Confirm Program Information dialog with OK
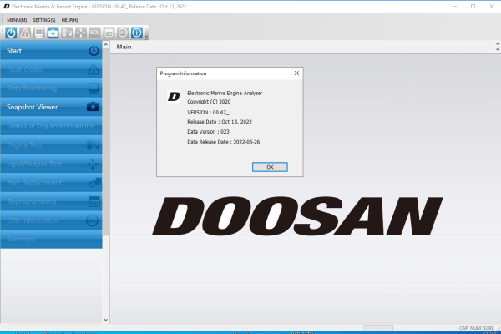This screenshot has width=501, height=334. (270, 167)
